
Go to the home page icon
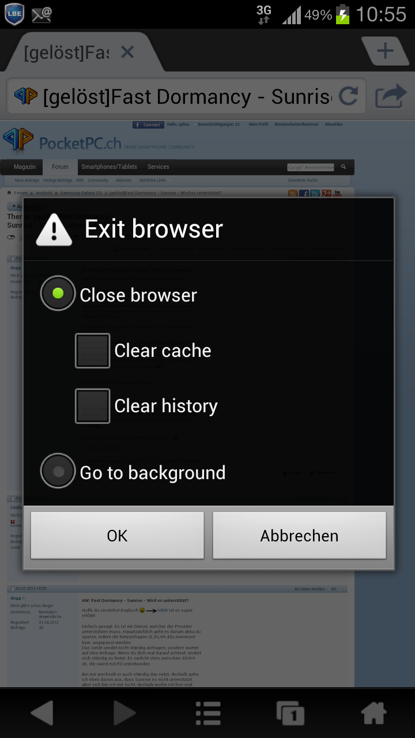click(x=373, y=713)
